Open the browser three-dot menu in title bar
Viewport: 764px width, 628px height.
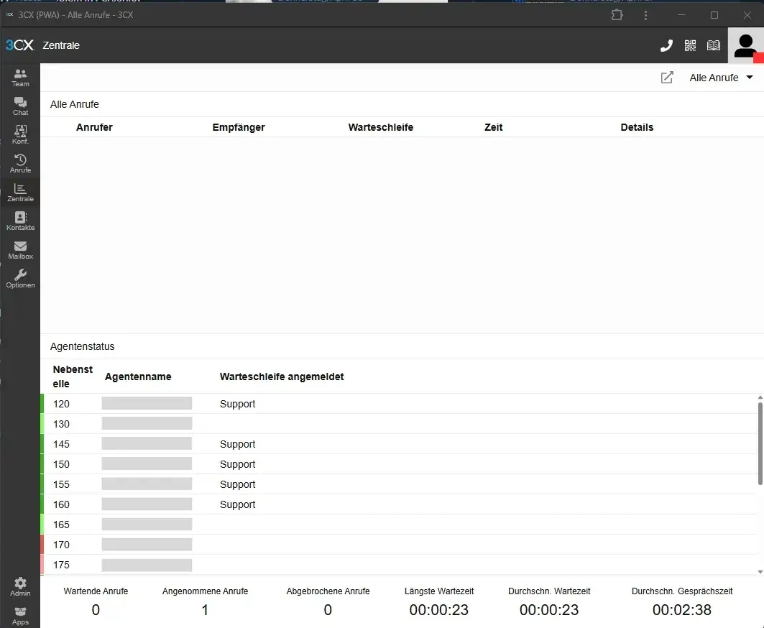[646, 15]
